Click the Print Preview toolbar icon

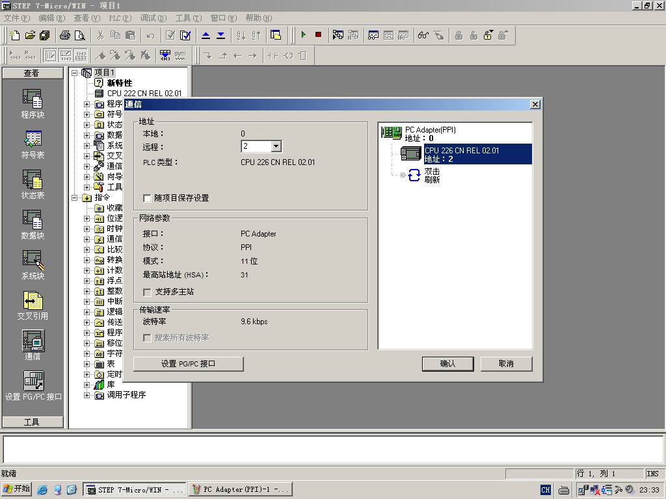coord(79,35)
